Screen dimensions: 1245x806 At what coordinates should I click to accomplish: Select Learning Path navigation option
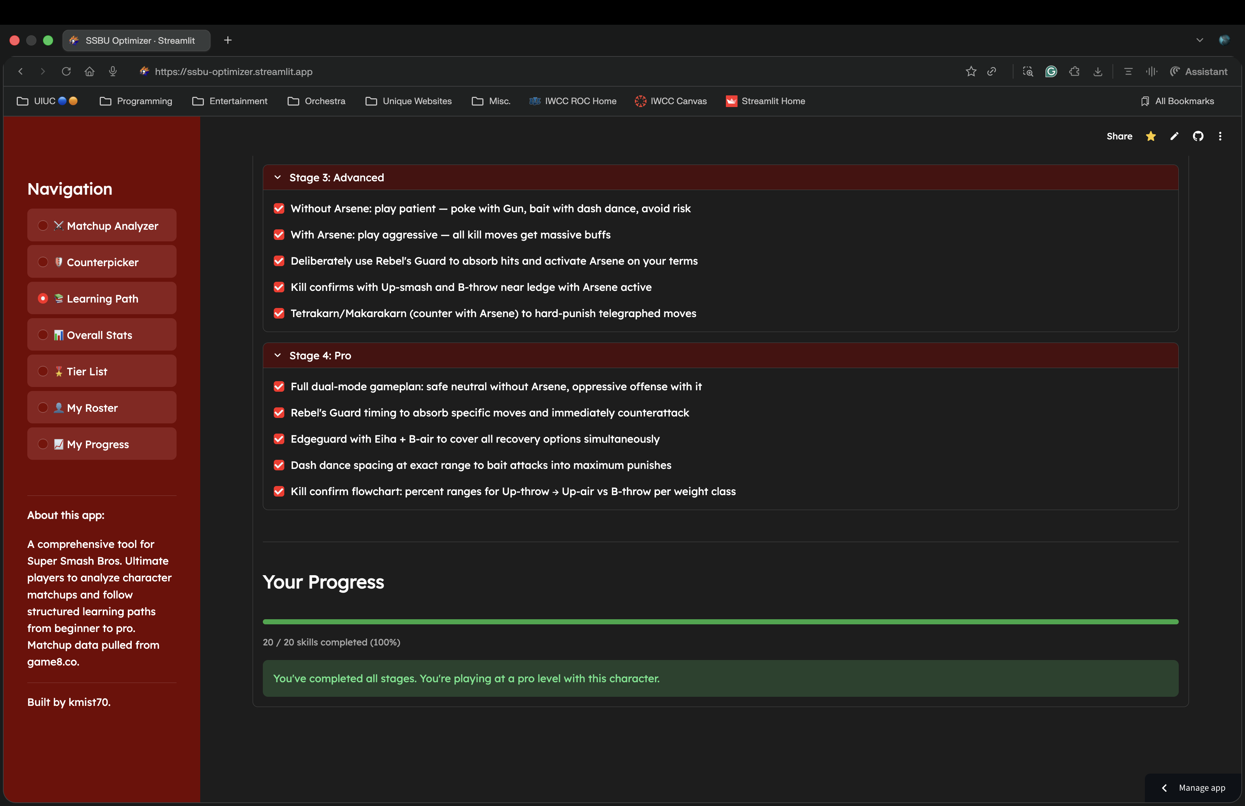[102, 298]
